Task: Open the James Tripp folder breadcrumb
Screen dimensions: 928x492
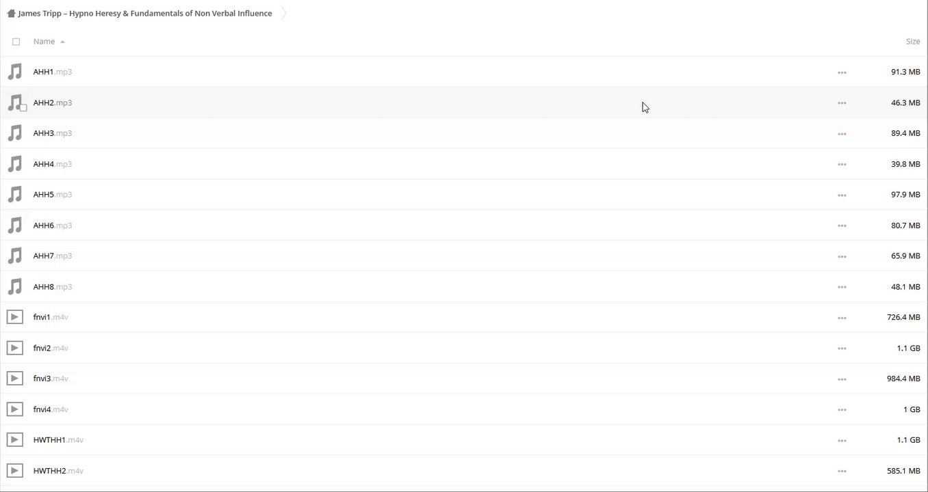Action: click(145, 14)
